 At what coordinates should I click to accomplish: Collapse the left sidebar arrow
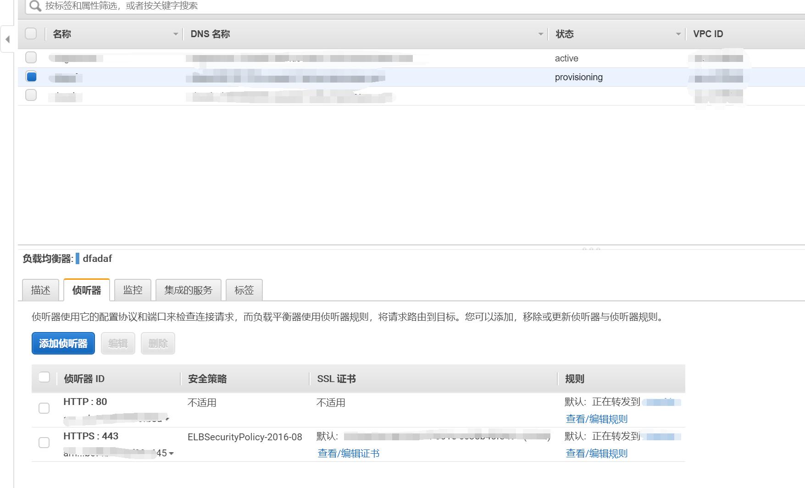pyautogui.click(x=7, y=39)
